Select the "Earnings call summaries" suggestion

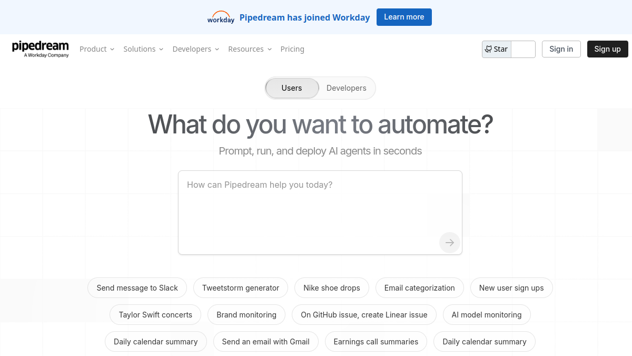pos(376,342)
